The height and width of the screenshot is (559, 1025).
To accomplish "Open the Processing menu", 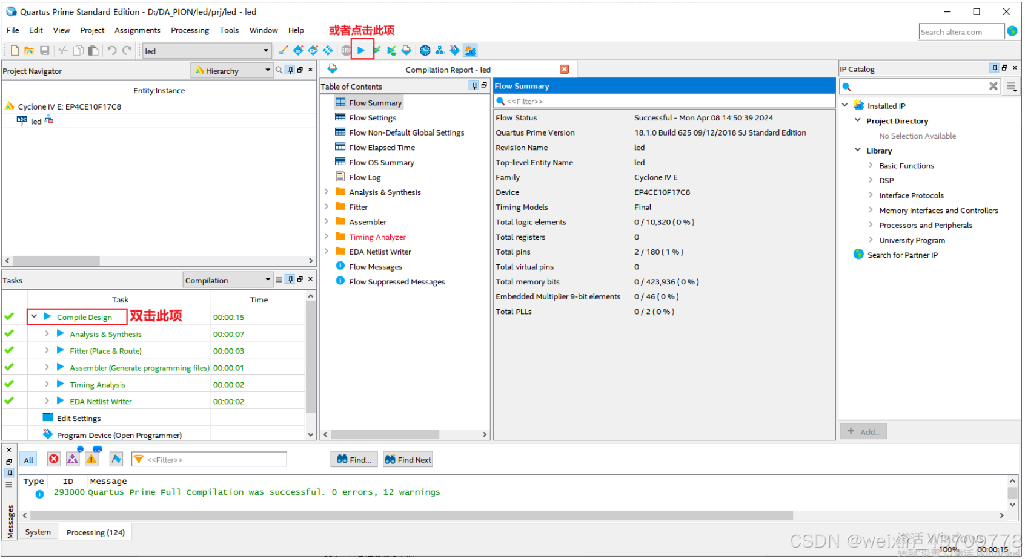I will point(190,30).
